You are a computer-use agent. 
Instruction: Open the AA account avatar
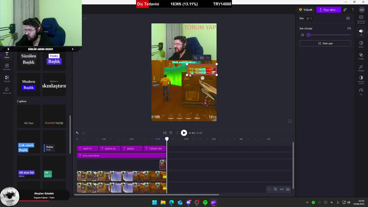click(362, 10)
